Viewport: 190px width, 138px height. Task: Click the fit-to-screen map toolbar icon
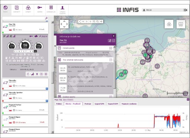point(79,21)
